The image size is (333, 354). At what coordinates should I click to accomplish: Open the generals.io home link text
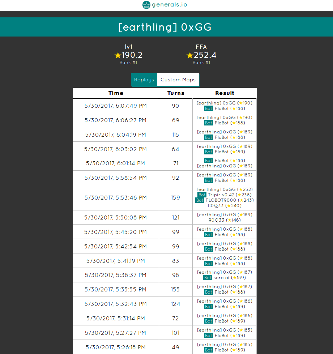coord(170,5)
